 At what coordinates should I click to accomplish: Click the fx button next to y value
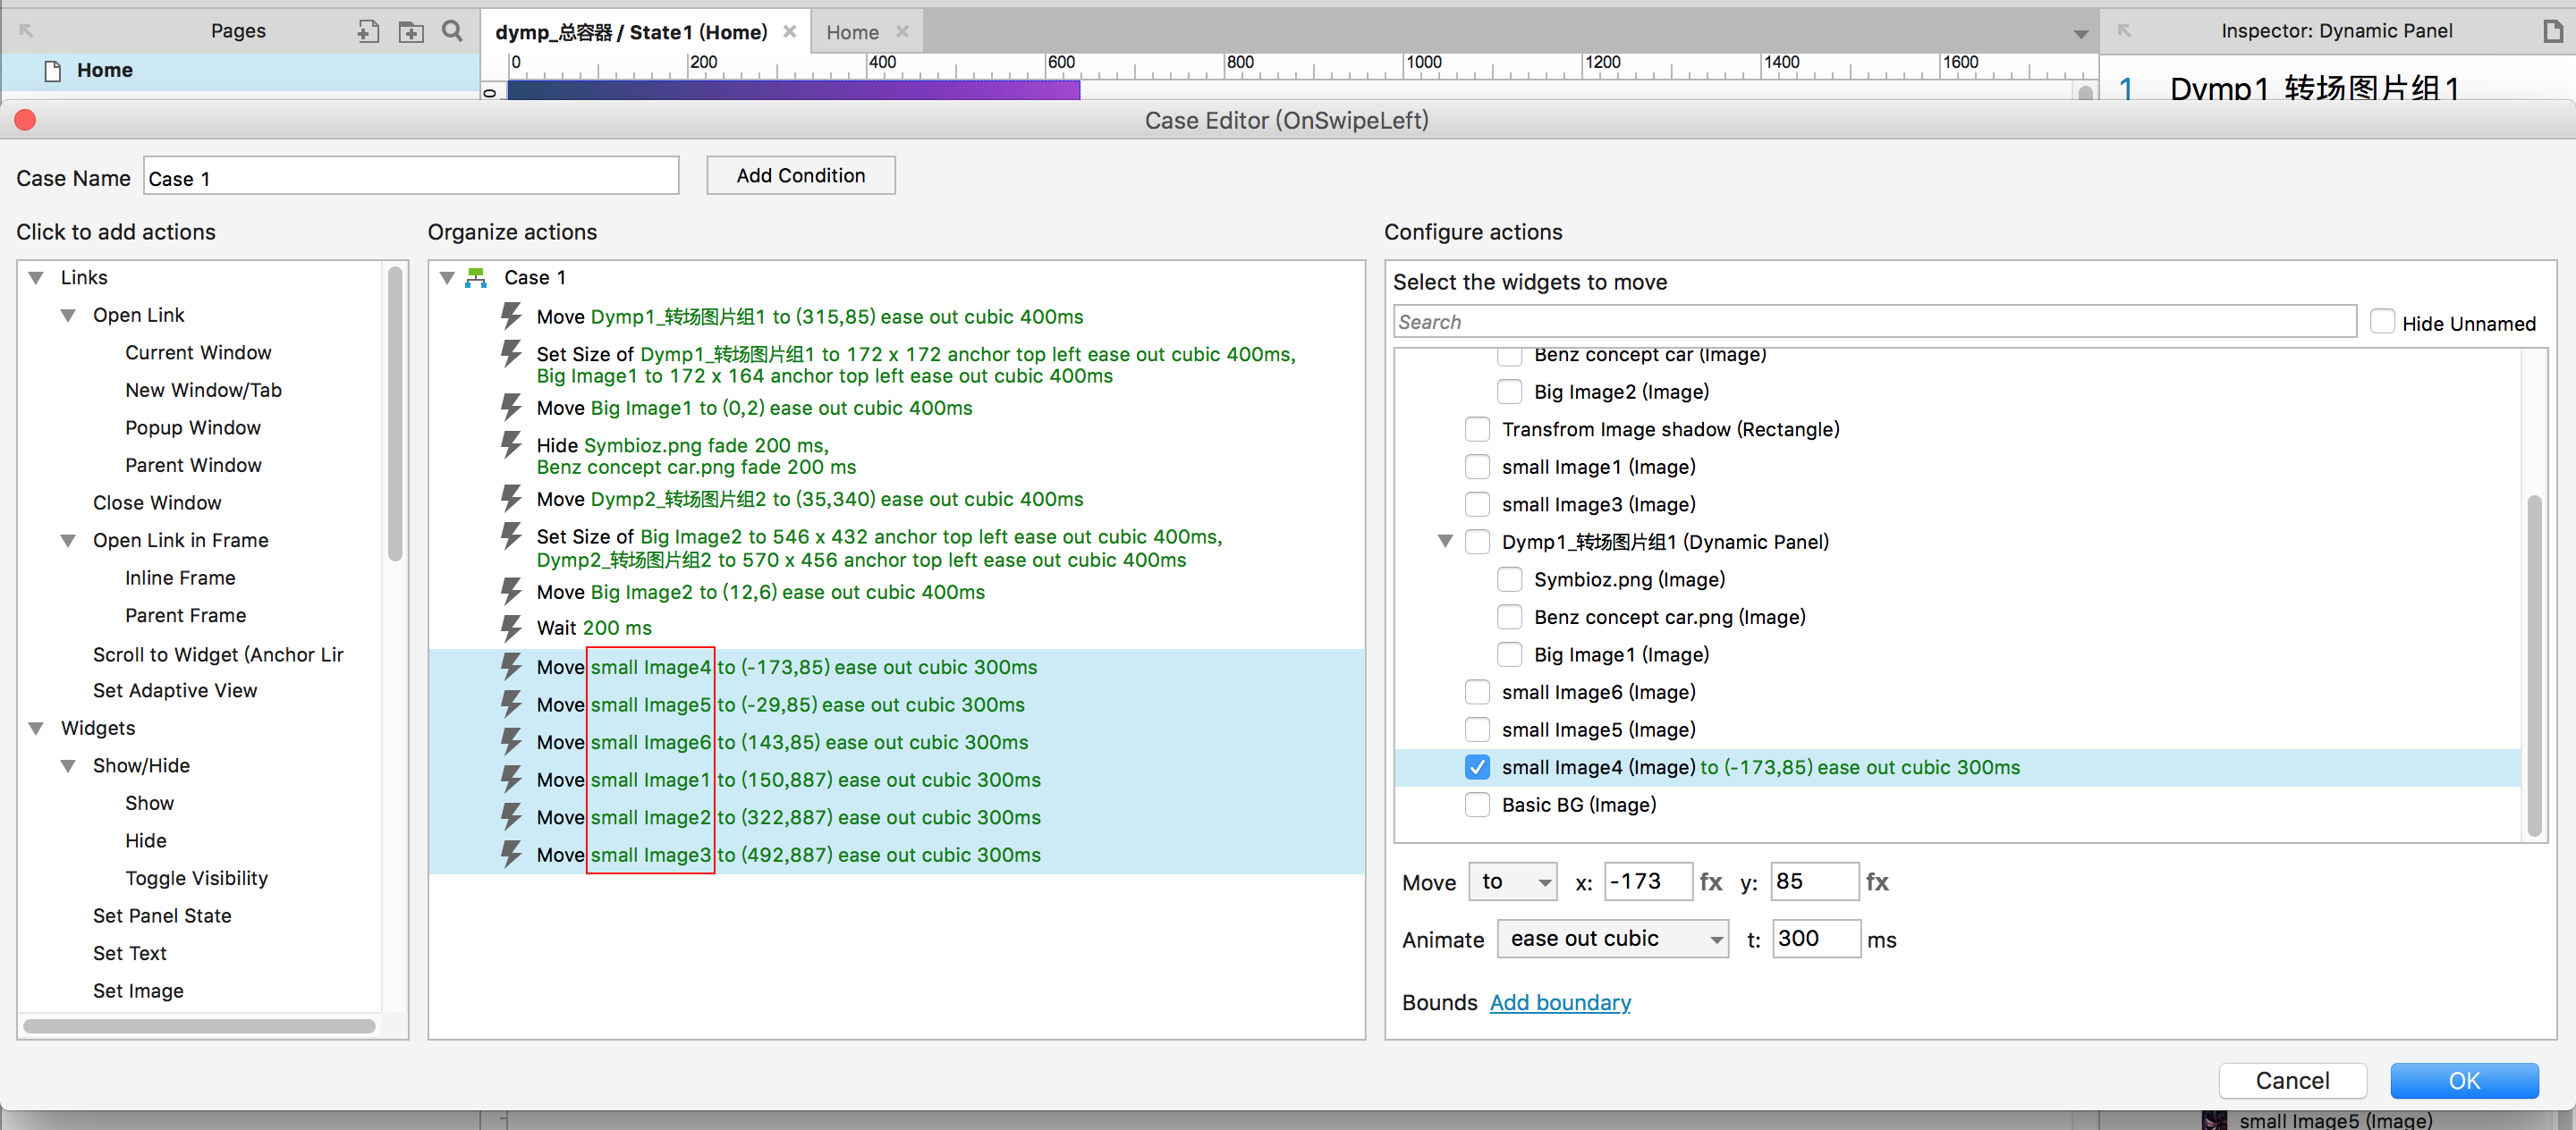click(x=1877, y=881)
